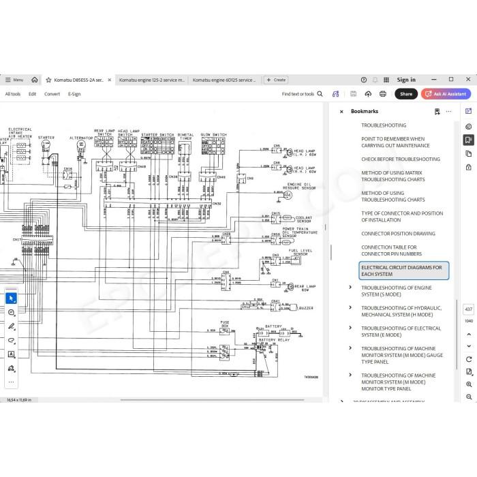Viewport: 477px width, 477px height.
Task: Select the highlight pen tool
Action: [12, 326]
